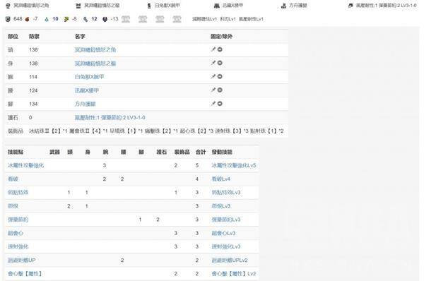The width and height of the screenshot is (424, 281).
Task: Open the head armor name link in the 名字 column
Action: pos(95,49)
